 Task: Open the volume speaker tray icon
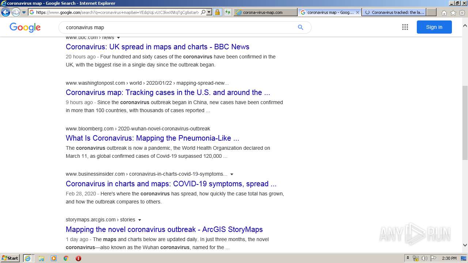tap(424, 258)
